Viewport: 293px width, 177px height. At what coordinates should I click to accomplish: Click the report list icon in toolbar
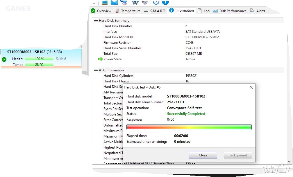[x=105, y=2]
